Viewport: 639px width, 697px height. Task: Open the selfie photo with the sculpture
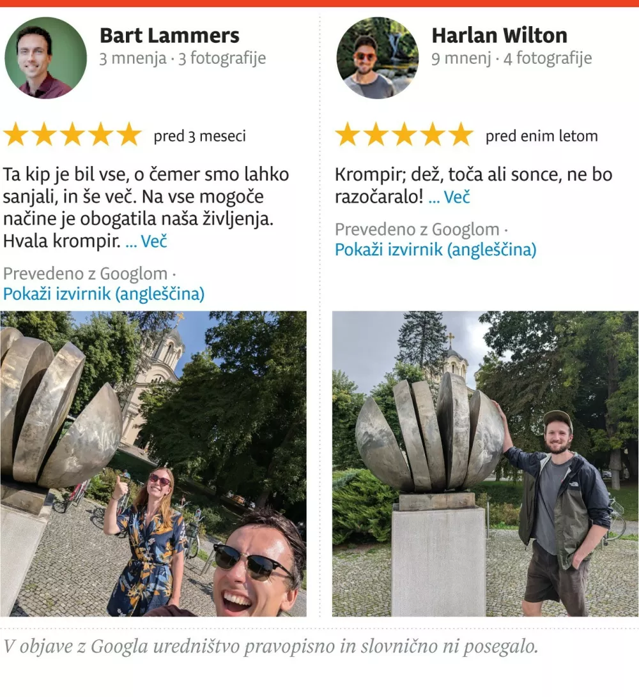(x=153, y=463)
